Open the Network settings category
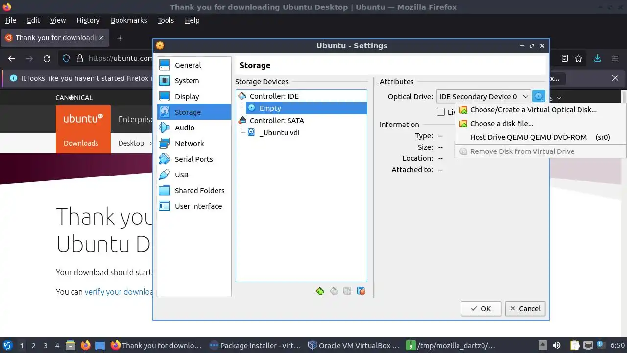Viewport: 627px width, 353px height. coord(194,144)
